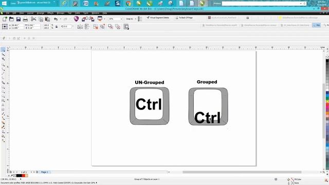Viewport: 329px width, 185px height.
Task: Click the Mirror vertically icon
Action: tap(87, 27)
